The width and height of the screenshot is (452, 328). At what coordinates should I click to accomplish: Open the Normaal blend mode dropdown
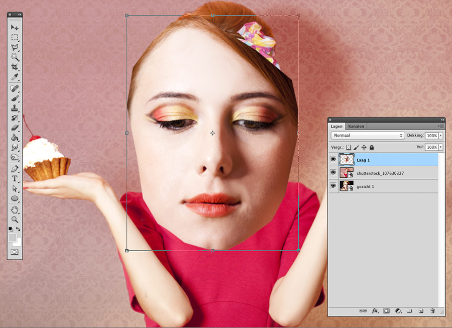[x=368, y=135]
